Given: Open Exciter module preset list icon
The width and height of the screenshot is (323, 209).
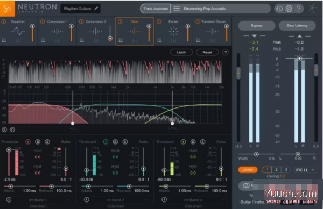Looking at the screenshot, I should coord(159,40).
